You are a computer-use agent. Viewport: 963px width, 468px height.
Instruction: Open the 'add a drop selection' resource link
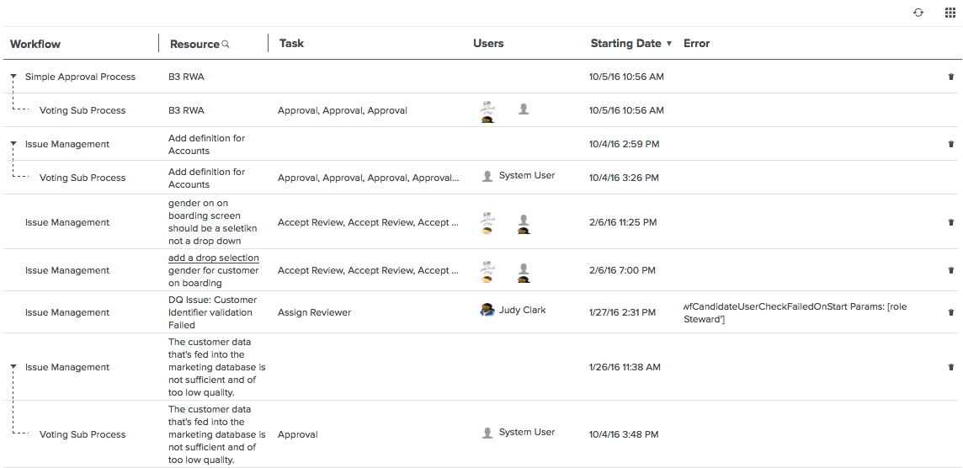point(214,258)
